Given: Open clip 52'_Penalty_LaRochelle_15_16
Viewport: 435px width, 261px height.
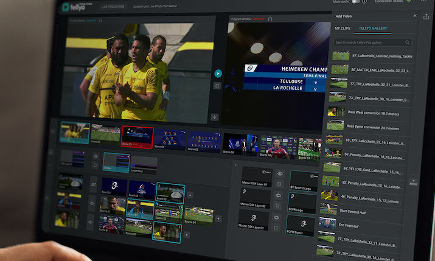Looking at the screenshot, I should pos(363,184).
